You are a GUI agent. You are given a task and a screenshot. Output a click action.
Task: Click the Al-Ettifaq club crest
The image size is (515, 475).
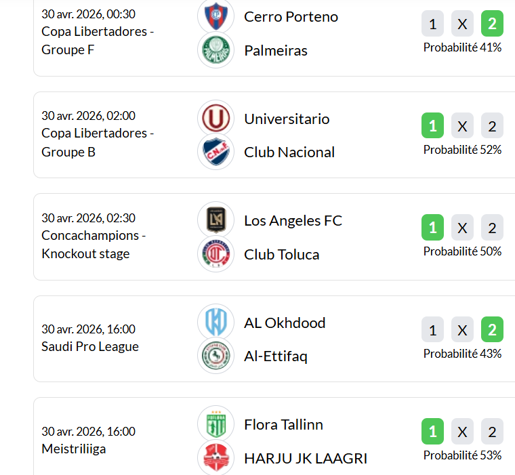tap(215, 356)
